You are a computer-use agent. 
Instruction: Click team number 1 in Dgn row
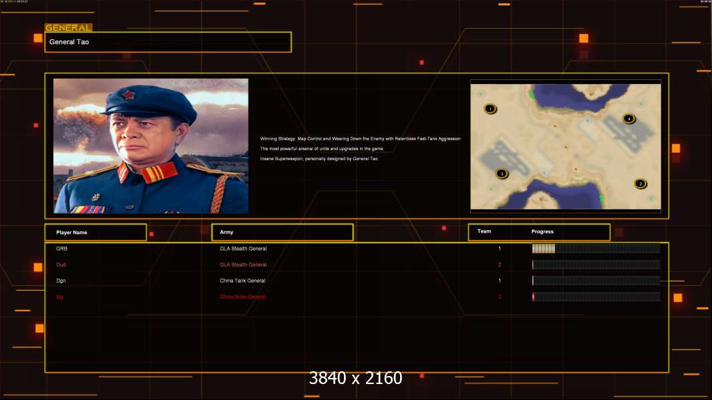[x=500, y=281]
